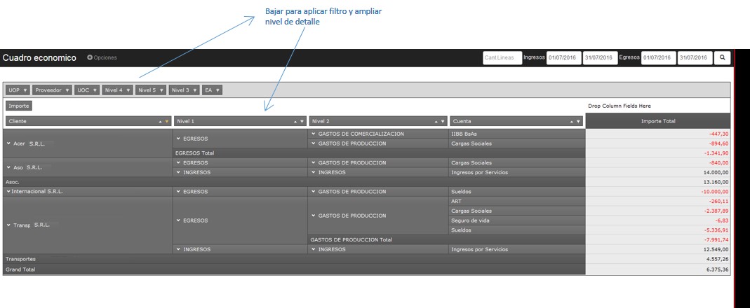Collapse the Internacional S.R.L. client row
Screen dimensions: 750x308
point(8,191)
